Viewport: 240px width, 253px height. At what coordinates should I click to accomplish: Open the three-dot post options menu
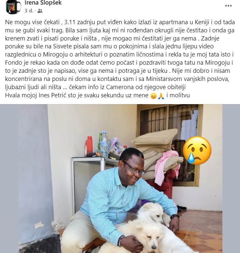tap(228, 6)
